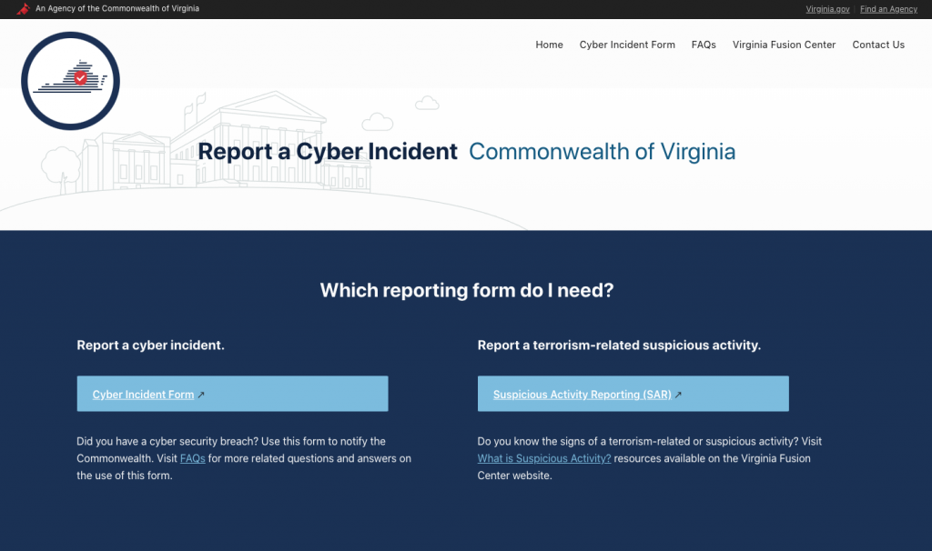This screenshot has width=932, height=551.
Task: Open the Virginia Fusion Center nav item
Action: point(784,45)
